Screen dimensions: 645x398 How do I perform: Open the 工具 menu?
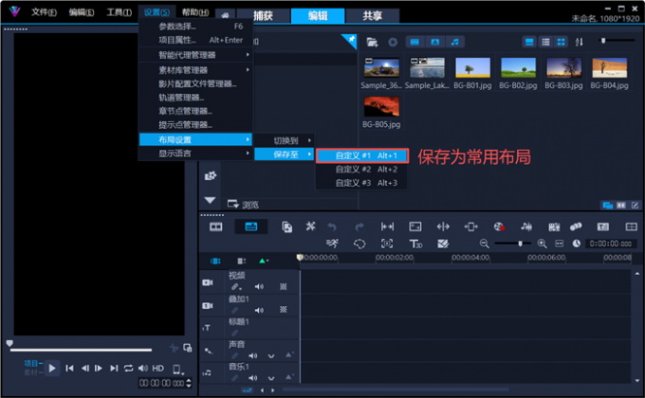[x=119, y=12]
